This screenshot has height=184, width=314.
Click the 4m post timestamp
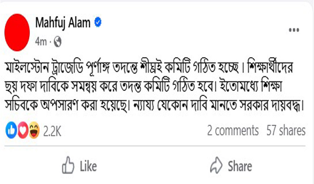point(42,42)
